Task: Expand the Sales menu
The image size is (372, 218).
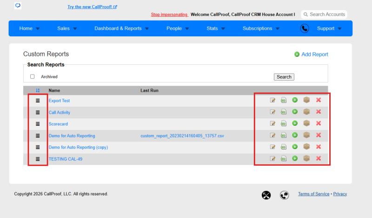Action: tap(67, 28)
